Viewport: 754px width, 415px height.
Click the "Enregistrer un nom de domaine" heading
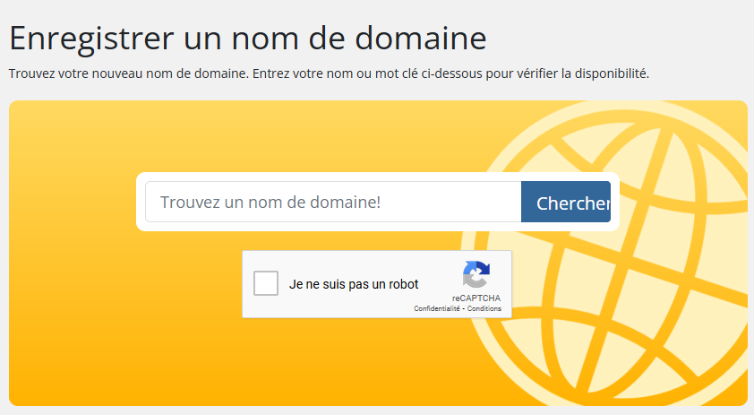248,38
